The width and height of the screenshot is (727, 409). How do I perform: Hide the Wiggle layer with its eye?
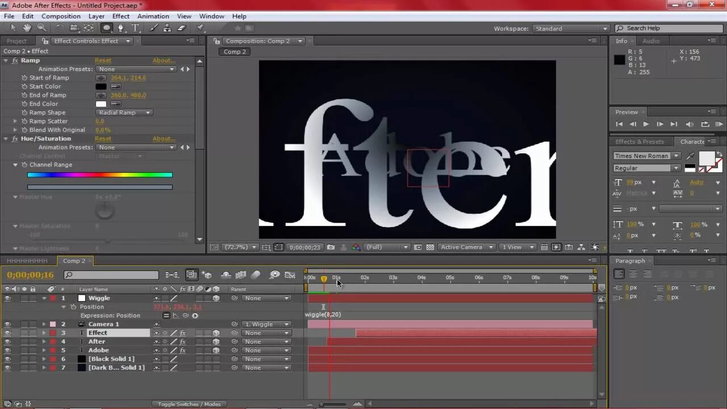(x=7, y=298)
